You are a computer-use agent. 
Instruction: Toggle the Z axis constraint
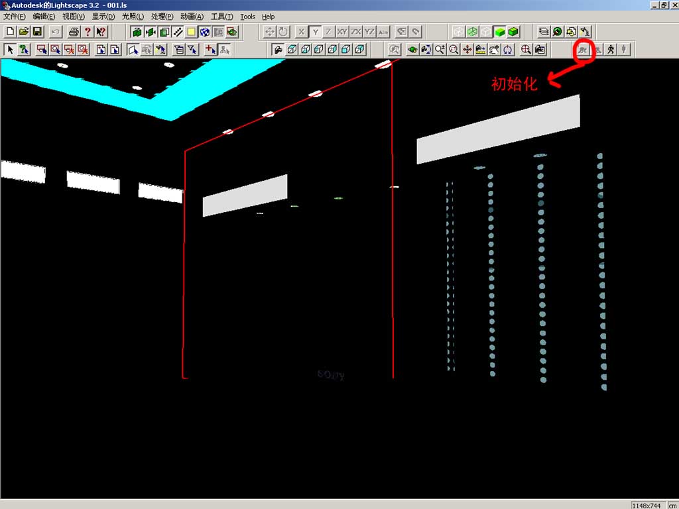(x=329, y=32)
